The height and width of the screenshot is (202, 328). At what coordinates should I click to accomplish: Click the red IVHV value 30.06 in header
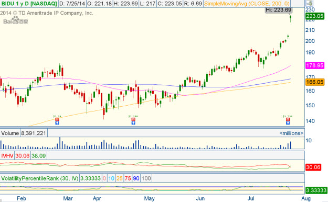point(22,155)
